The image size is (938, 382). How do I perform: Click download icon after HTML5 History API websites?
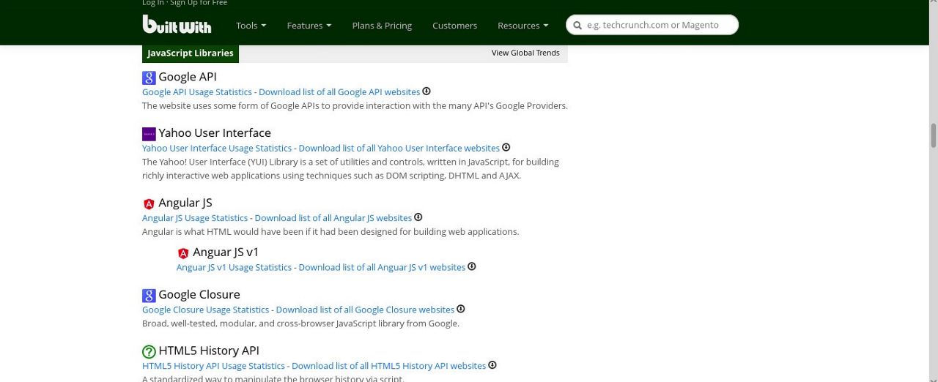492,365
